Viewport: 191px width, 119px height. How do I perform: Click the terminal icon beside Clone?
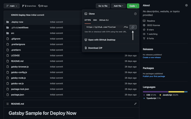click(86, 14)
